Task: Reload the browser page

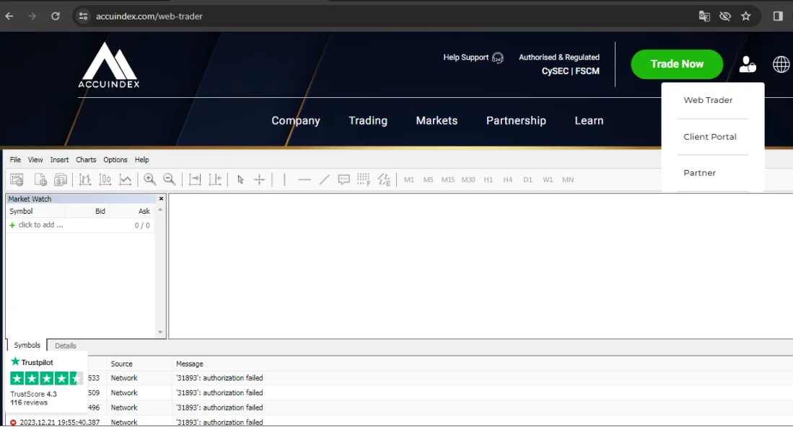Action: click(55, 16)
